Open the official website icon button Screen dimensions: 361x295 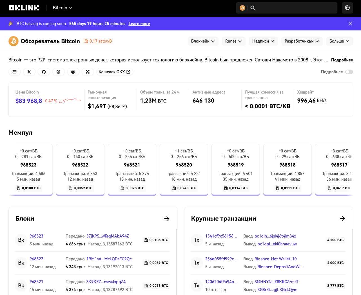15,72
